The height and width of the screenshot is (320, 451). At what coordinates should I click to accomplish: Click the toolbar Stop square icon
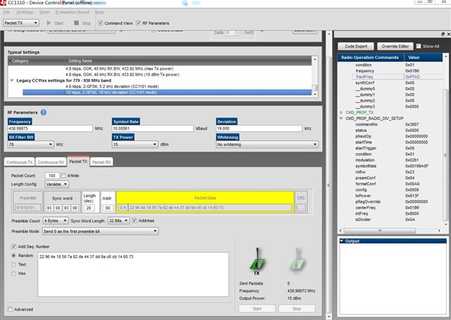click(x=76, y=23)
